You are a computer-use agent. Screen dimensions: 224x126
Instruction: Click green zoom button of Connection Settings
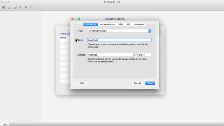[x=79, y=19]
